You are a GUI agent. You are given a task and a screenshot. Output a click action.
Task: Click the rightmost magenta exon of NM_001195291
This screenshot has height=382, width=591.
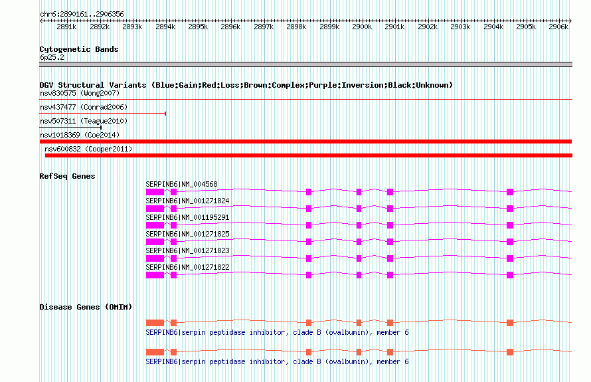click(x=510, y=225)
